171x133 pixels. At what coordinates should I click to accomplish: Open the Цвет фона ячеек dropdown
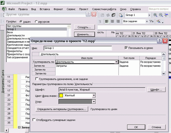pyautogui.click(x=94, y=96)
